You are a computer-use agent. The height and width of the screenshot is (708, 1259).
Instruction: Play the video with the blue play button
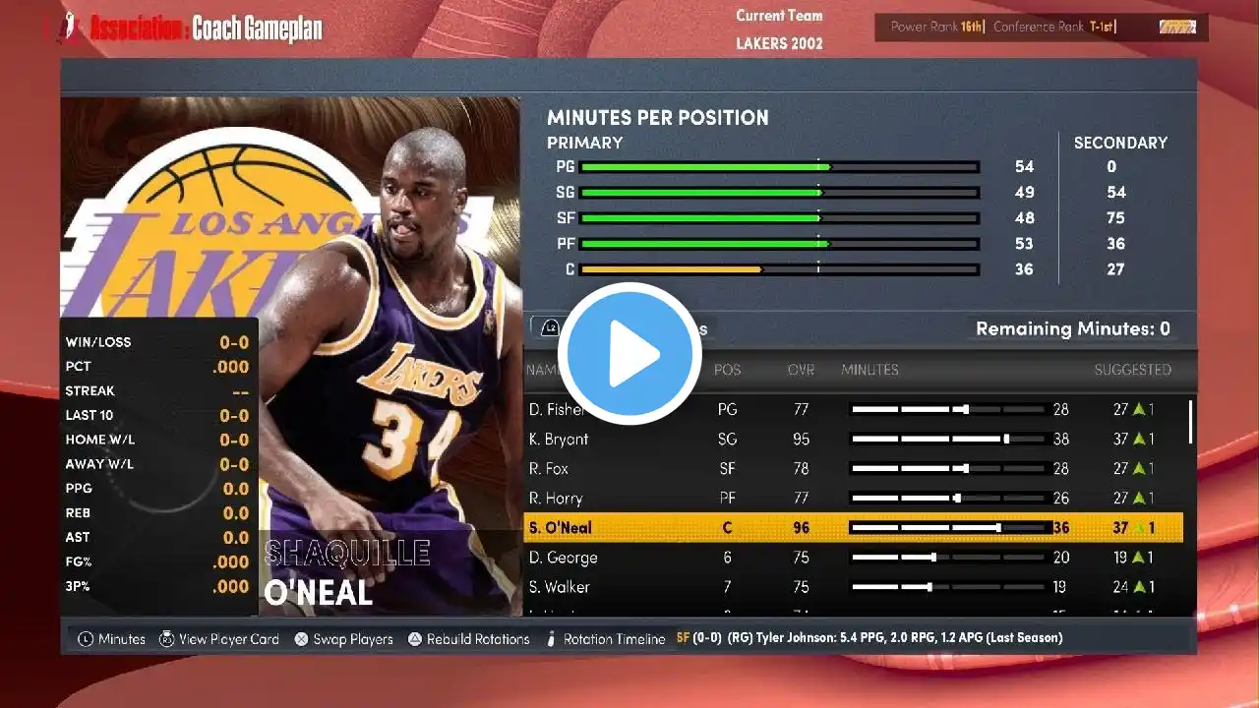pyautogui.click(x=629, y=354)
